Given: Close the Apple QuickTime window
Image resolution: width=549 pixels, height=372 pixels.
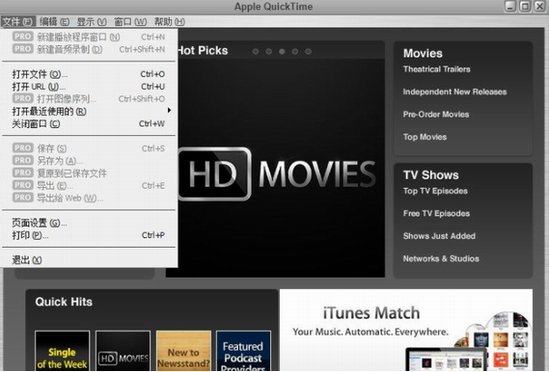Looking at the screenshot, I should click(x=539, y=7).
